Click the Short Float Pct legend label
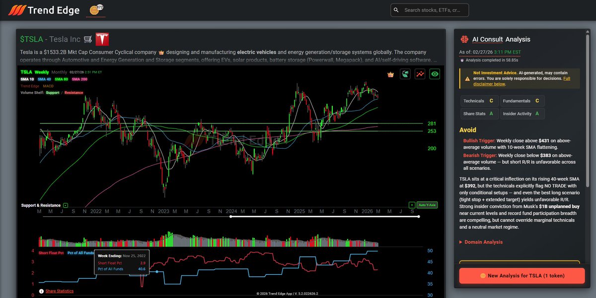 [51, 253]
